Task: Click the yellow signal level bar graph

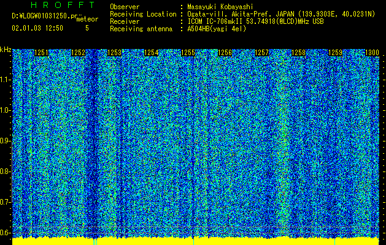Action: 196,241
